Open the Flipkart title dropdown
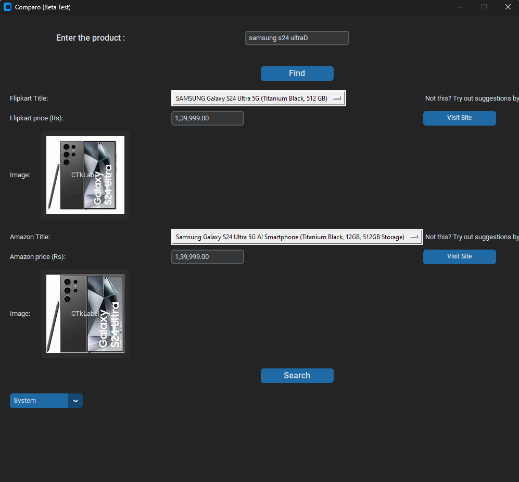 (258, 98)
